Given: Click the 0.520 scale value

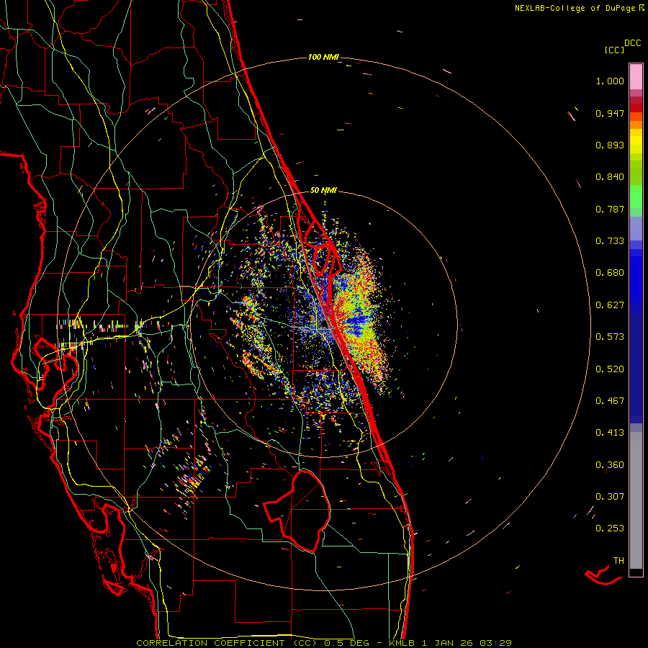Looking at the screenshot, I should 610,369.
